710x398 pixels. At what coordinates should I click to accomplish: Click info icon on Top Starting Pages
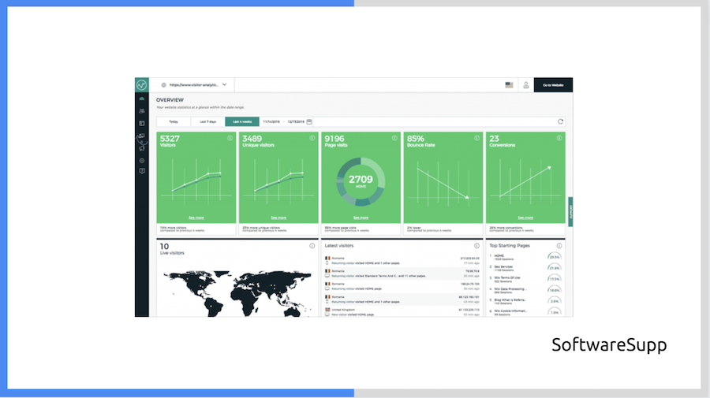pos(559,246)
